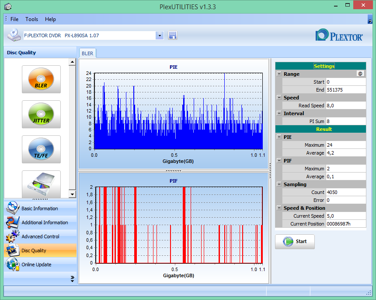Click the Settings header
376x300 pixels.
[320, 66]
